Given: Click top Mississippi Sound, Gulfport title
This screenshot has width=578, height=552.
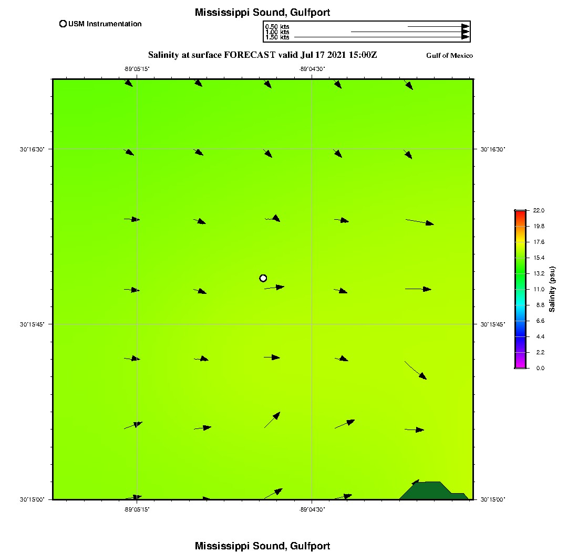Looking at the screenshot, I should click(262, 13).
